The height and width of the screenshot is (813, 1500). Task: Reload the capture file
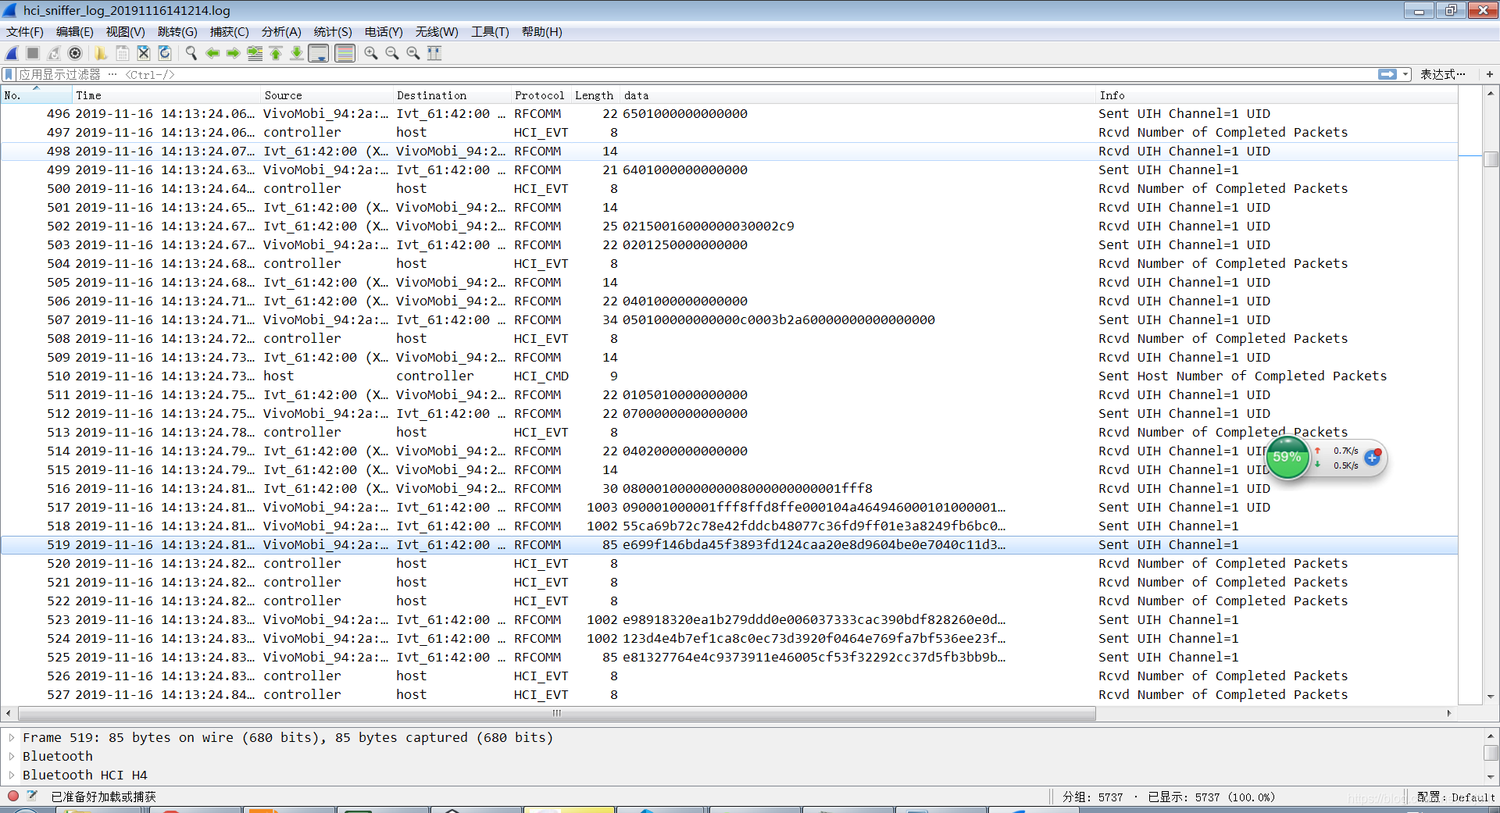(164, 53)
